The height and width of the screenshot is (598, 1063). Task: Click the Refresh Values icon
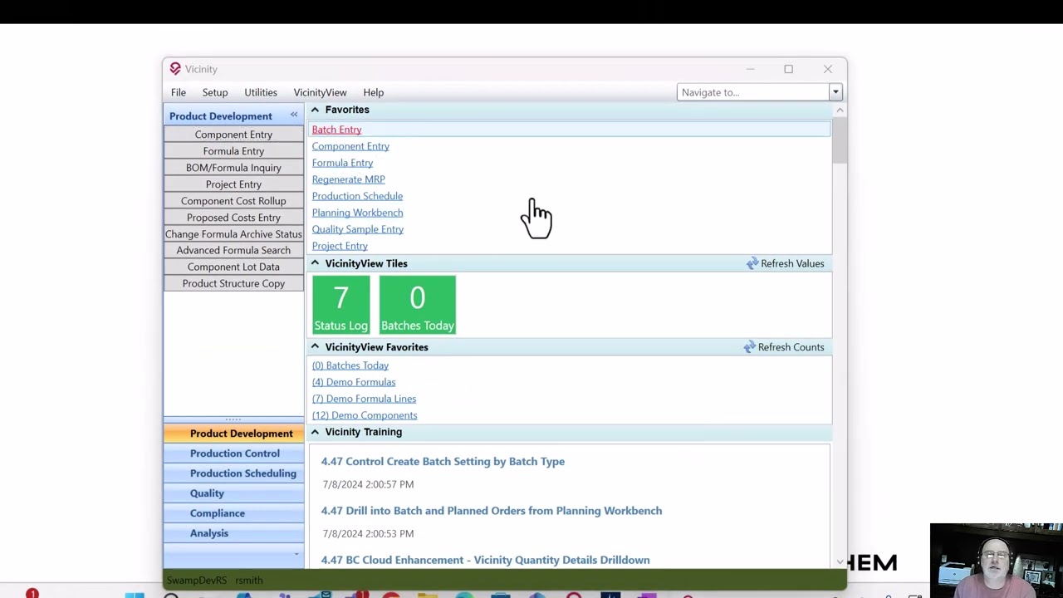(752, 263)
